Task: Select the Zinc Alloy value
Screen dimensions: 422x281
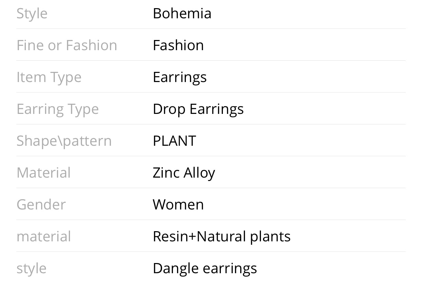Action: pyautogui.click(x=184, y=173)
